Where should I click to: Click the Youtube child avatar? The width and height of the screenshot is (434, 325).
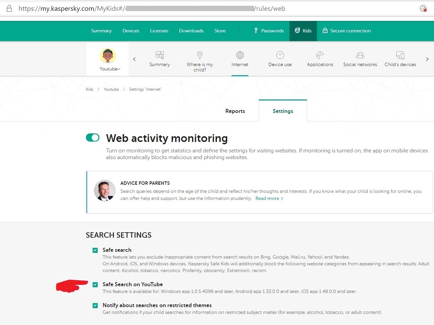point(108,56)
